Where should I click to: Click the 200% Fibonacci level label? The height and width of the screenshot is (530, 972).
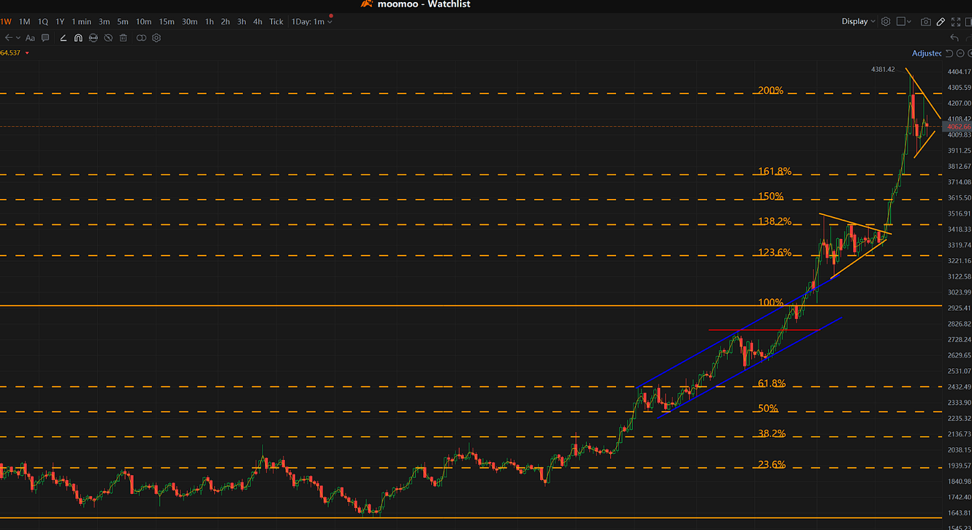tap(770, 90)
